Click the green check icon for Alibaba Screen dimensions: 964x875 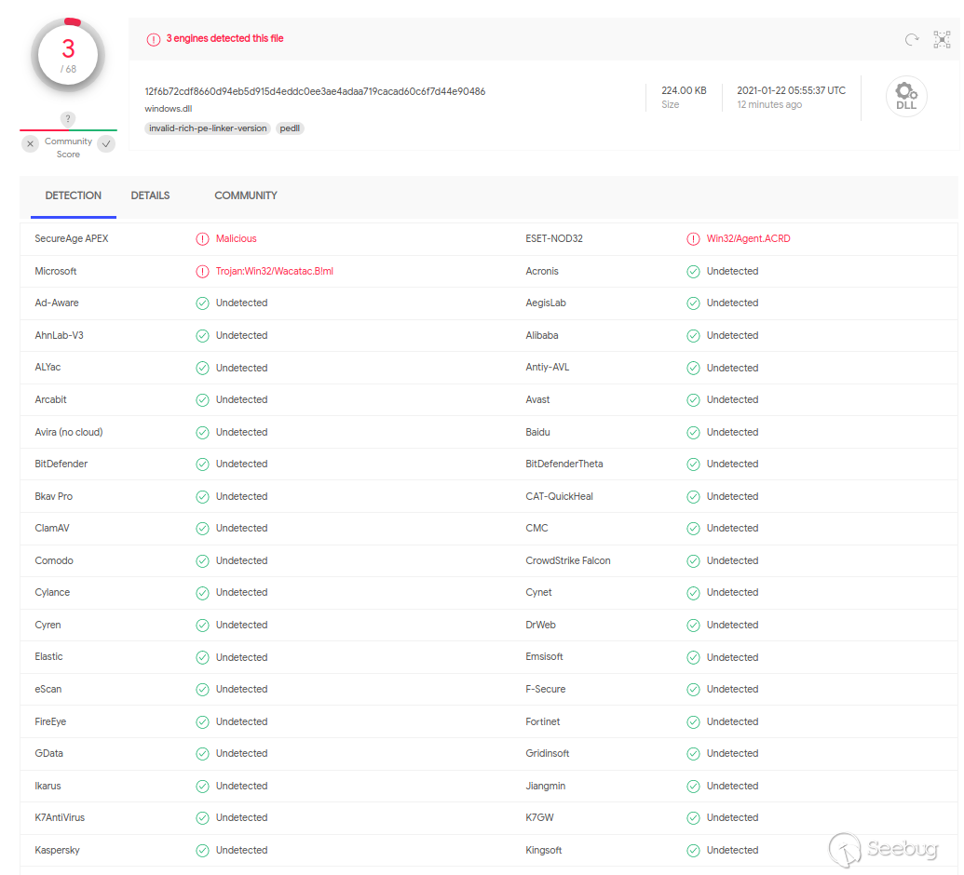(693, 335)
